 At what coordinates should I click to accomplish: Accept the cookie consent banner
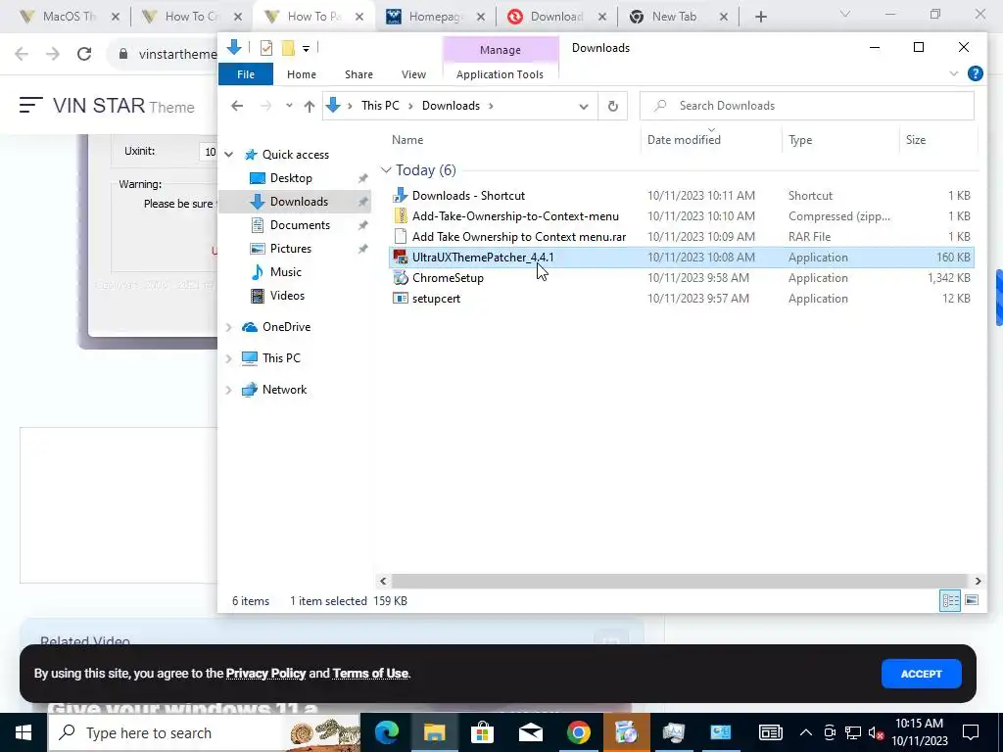[x=921, y=674]
